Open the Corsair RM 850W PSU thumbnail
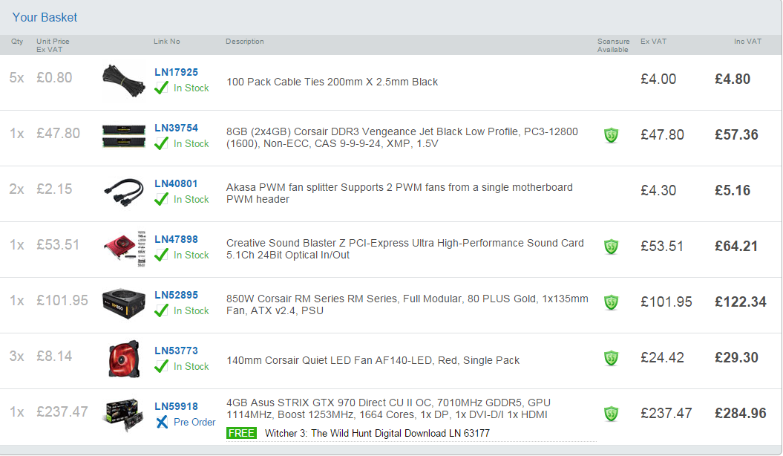 (123, 303)
